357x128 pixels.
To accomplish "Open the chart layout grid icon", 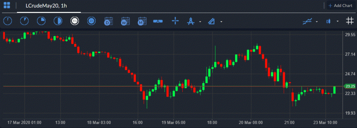I will tap(7, 5).
